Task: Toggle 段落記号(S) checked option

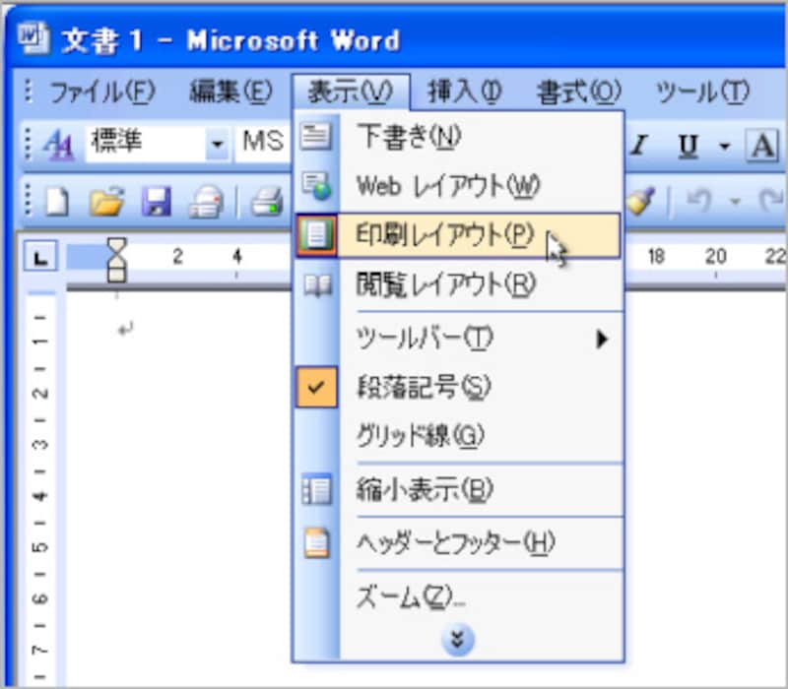Action: tap(458, 387)
